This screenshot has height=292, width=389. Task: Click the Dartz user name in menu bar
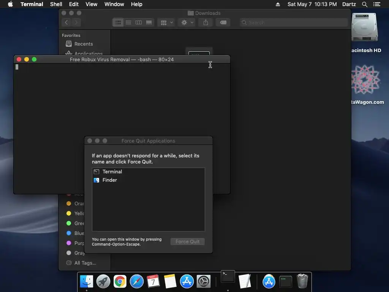[349, 4]
